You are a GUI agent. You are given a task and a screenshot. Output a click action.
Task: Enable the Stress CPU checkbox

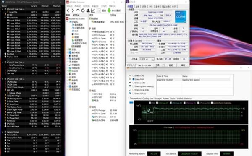[x=134, y=75]
